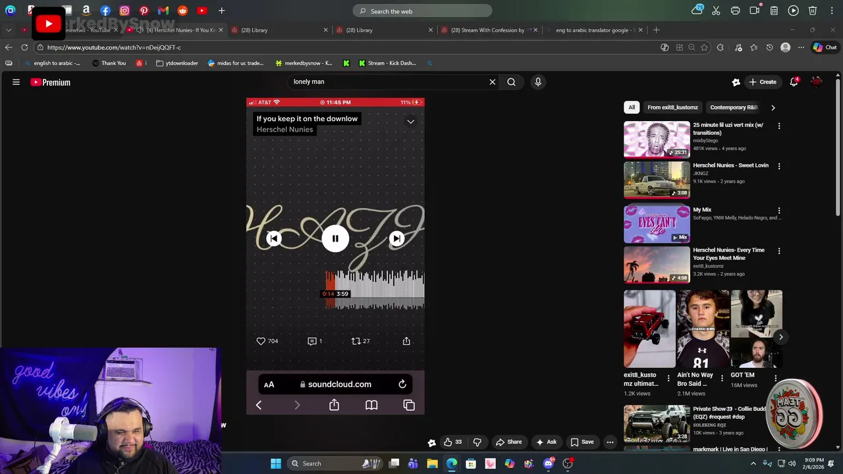Viewport: 843px width, 474px height.
Task: Open browser extensions puzzle icon
Action: pyautogui.click(x=720, y=47)
